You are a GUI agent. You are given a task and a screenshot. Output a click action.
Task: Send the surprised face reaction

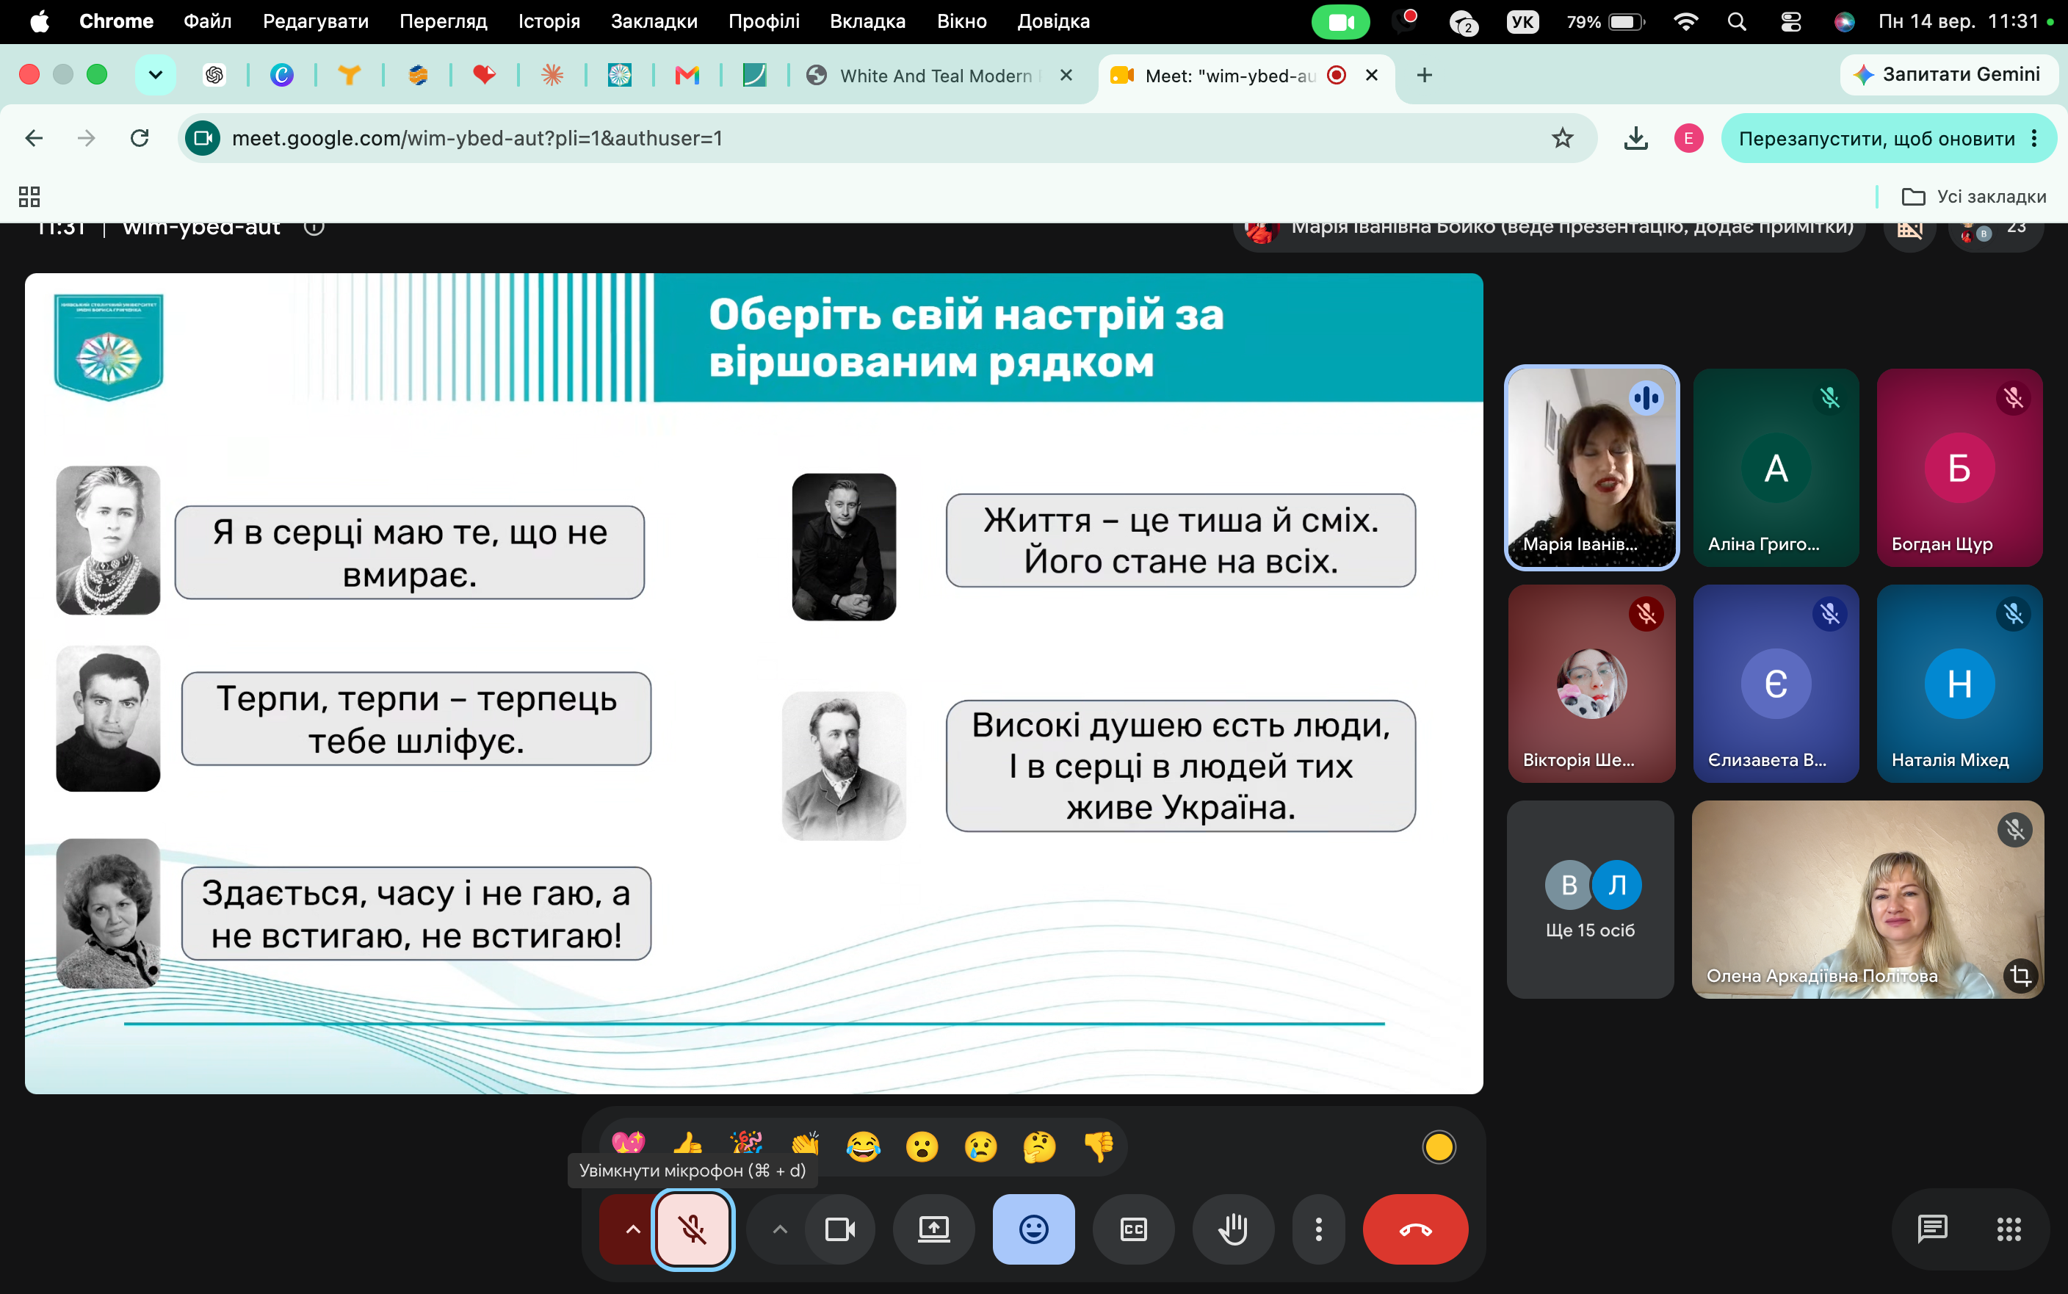[x=922, y=1147]
